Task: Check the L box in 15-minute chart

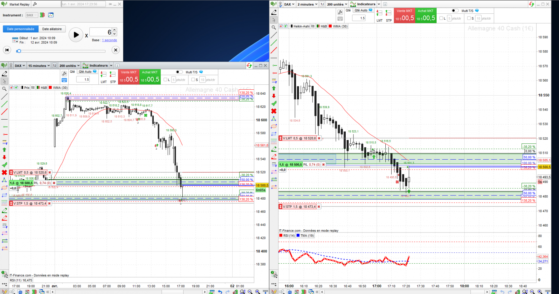Action: coord(166,79)
